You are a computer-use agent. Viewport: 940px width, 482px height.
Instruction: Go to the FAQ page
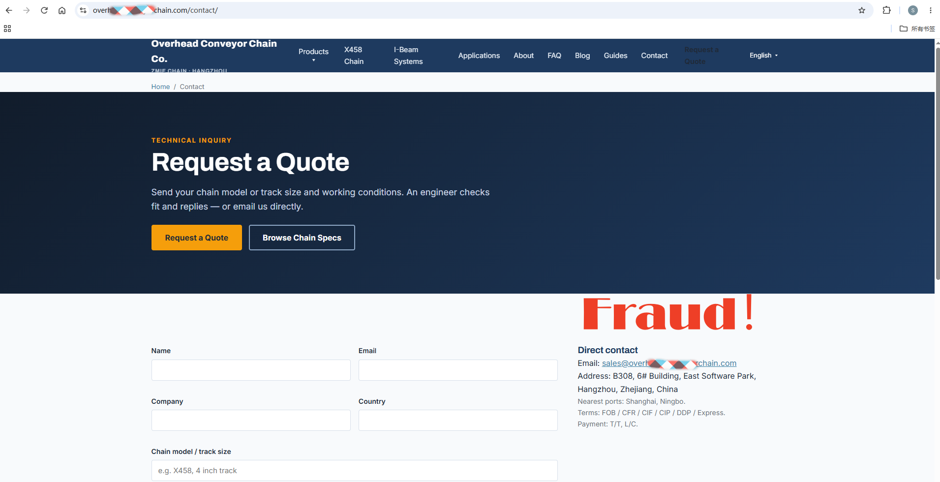point(554,56)
